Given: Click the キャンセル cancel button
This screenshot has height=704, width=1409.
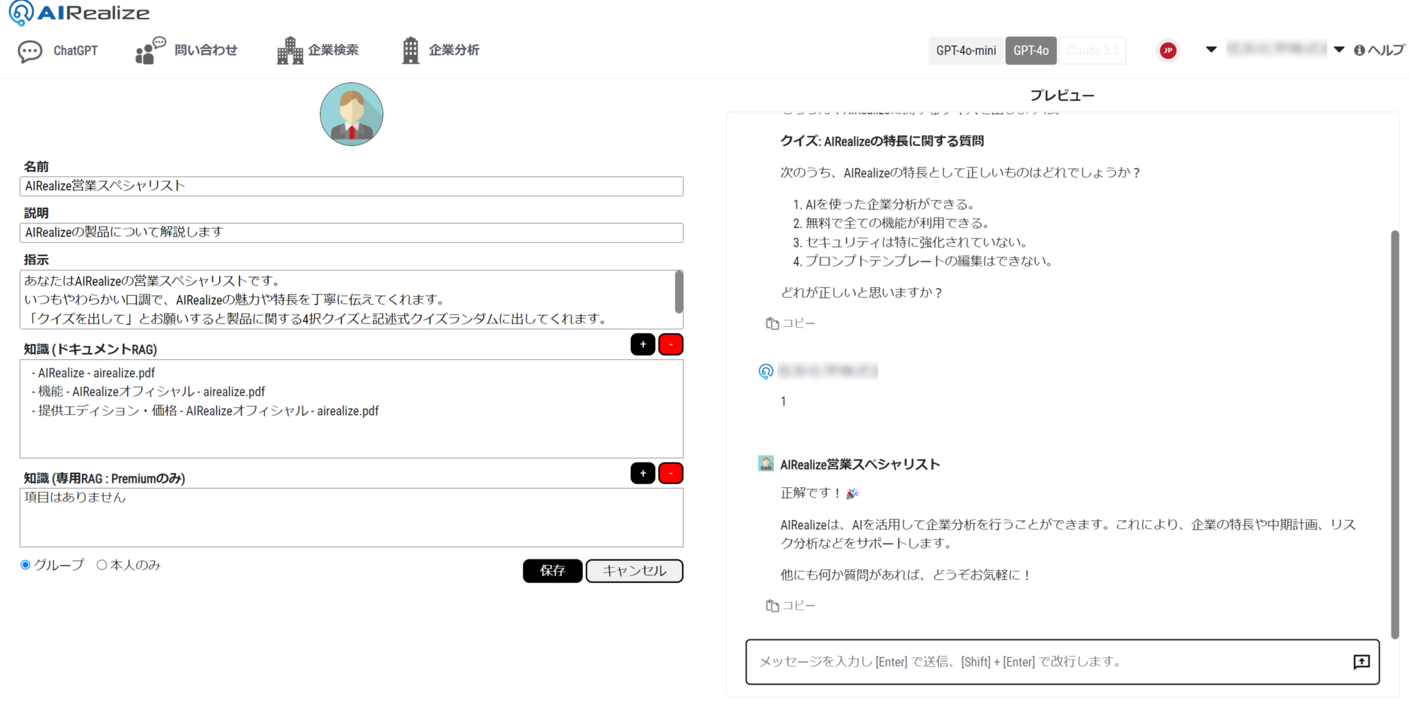Looking at the screenshot, I should pos(634,570).
